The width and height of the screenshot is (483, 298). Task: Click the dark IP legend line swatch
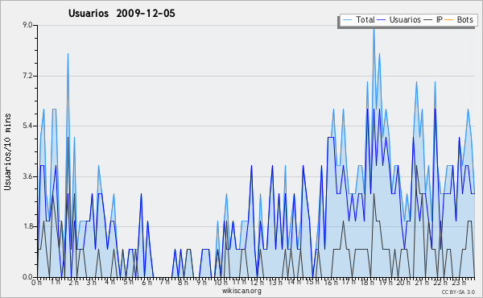(x=428, y=20)
